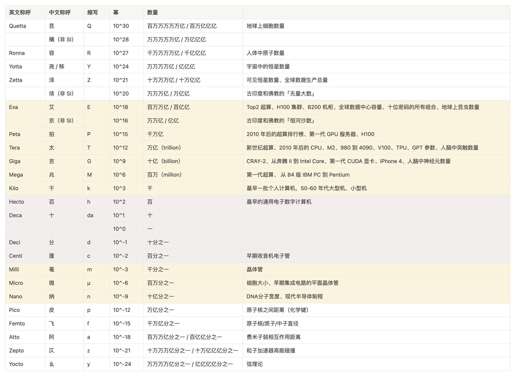Select 最早的通用电子数字计算机 cell
Viewport: 516px width, 376px height.
pyautogui.click(x=376, y=202)
